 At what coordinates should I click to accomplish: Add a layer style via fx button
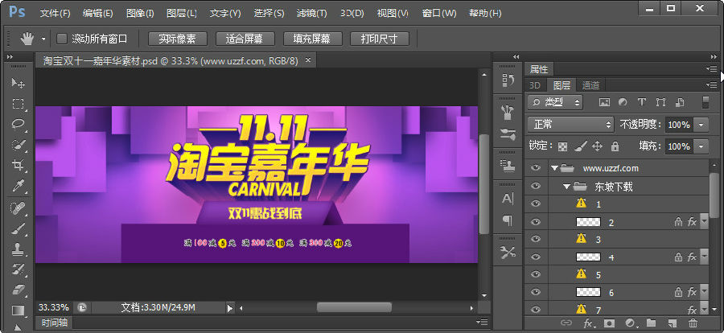coord(588,324)
